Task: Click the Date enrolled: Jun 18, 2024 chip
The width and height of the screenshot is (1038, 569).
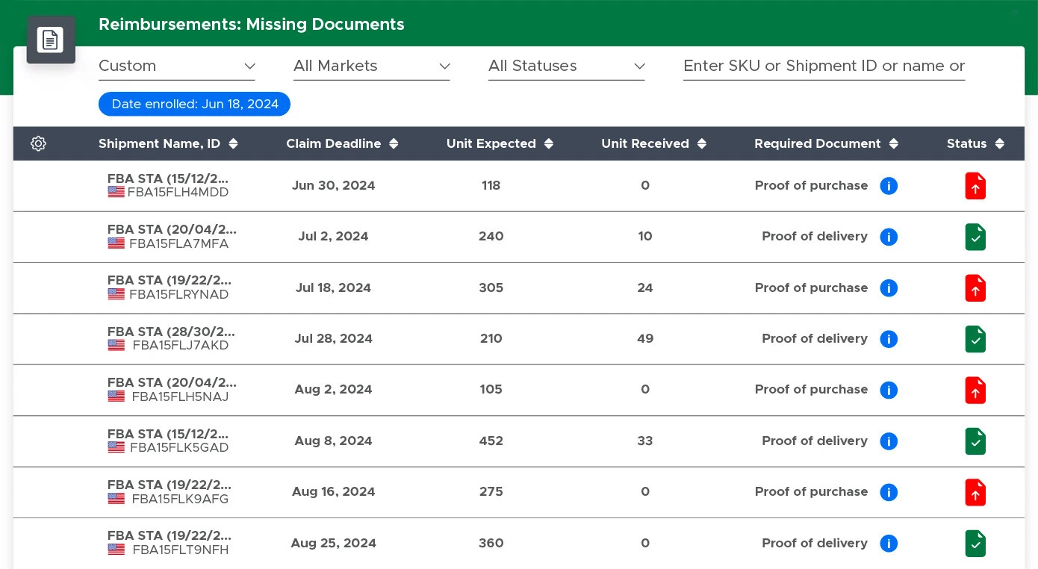Action: pos(194,105)
